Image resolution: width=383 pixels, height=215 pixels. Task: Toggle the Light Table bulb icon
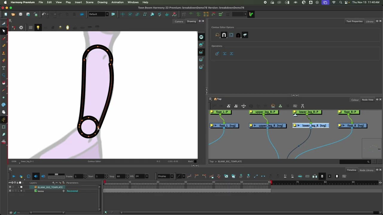click(38, 27)
